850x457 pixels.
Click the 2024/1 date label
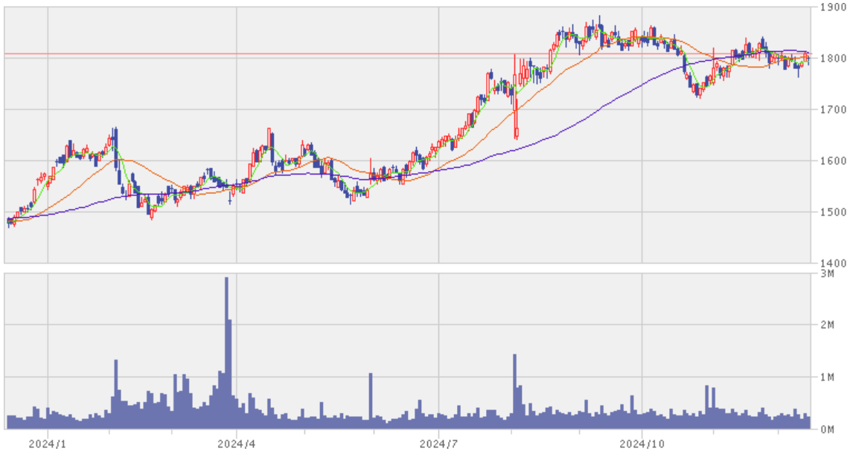tap(48, 444)
